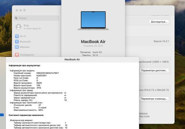Click firmware version value 0b00
The height and width of the screenshot is (129, 185).
click(39, 83)
